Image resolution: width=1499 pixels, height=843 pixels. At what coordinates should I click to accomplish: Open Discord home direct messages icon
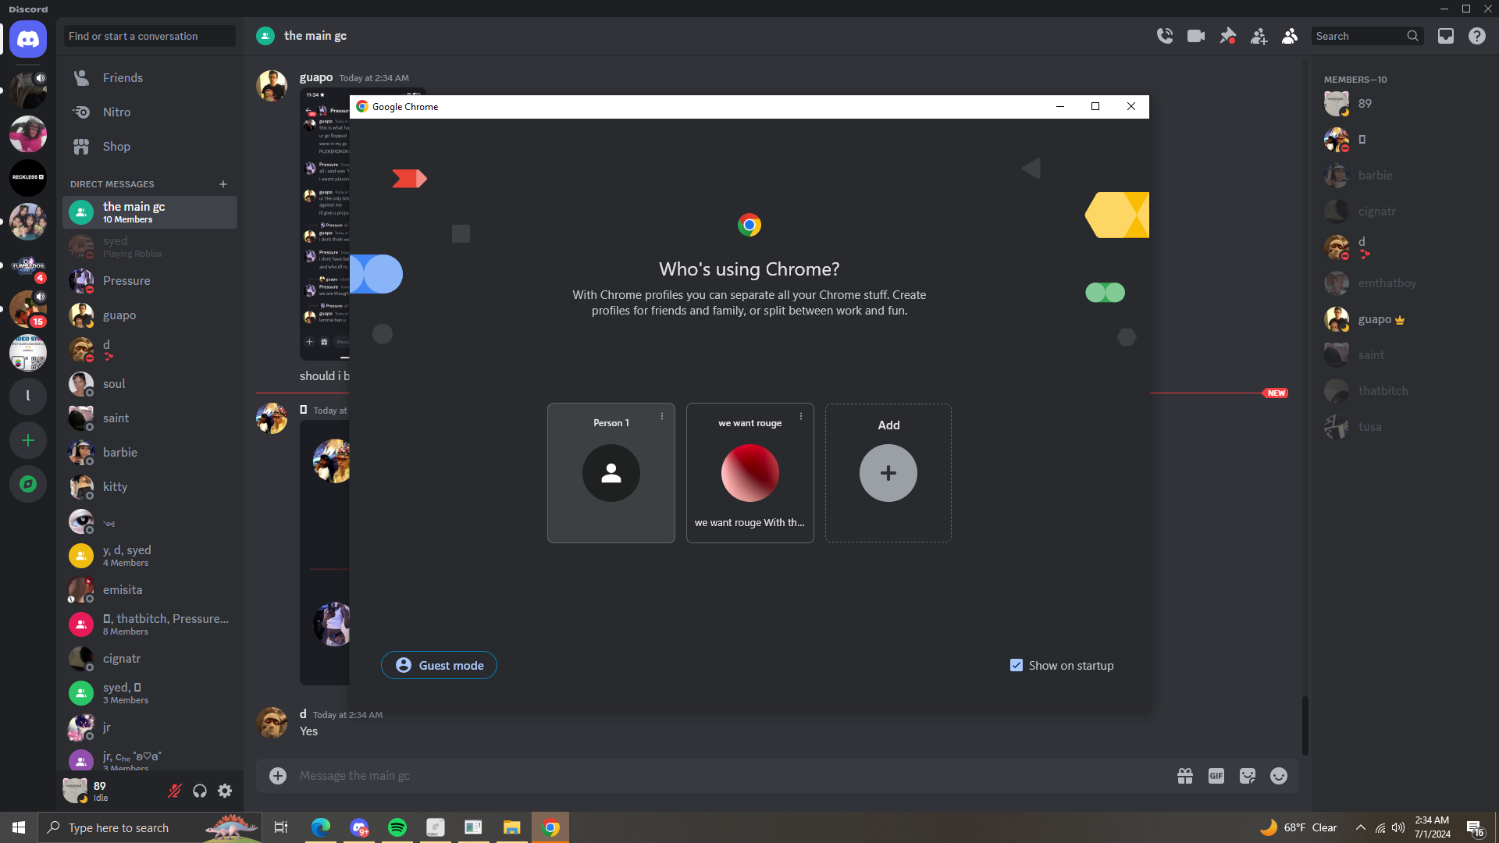[x=28, y=39]
